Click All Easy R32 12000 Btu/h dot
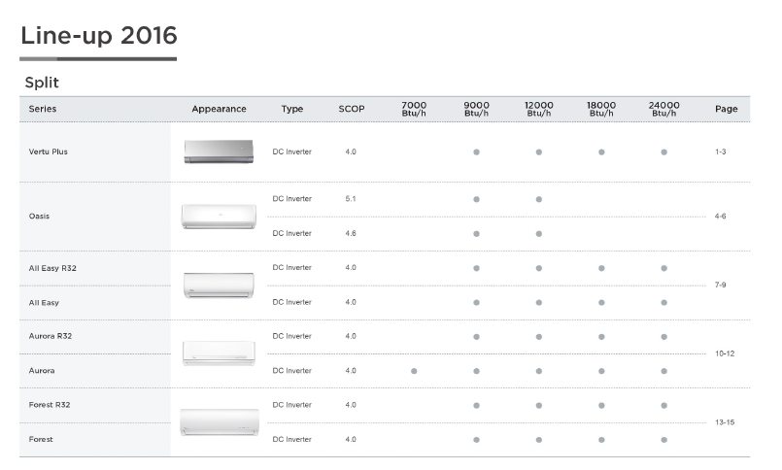782x470 pixels. [538, 268]
